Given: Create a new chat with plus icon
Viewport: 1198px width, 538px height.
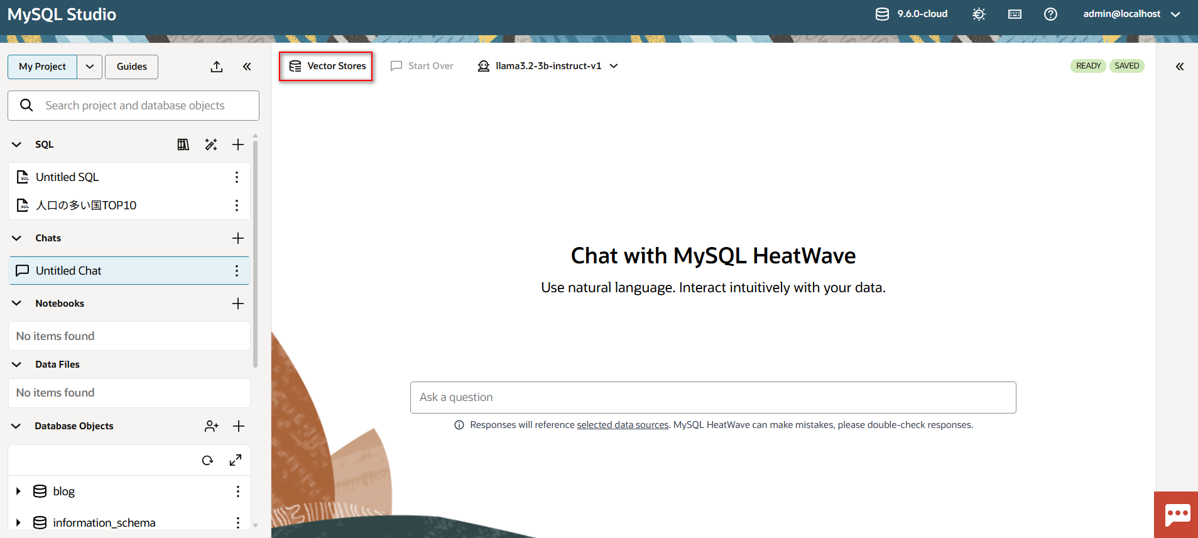Looking at the screenshot, I should point(238,238).
